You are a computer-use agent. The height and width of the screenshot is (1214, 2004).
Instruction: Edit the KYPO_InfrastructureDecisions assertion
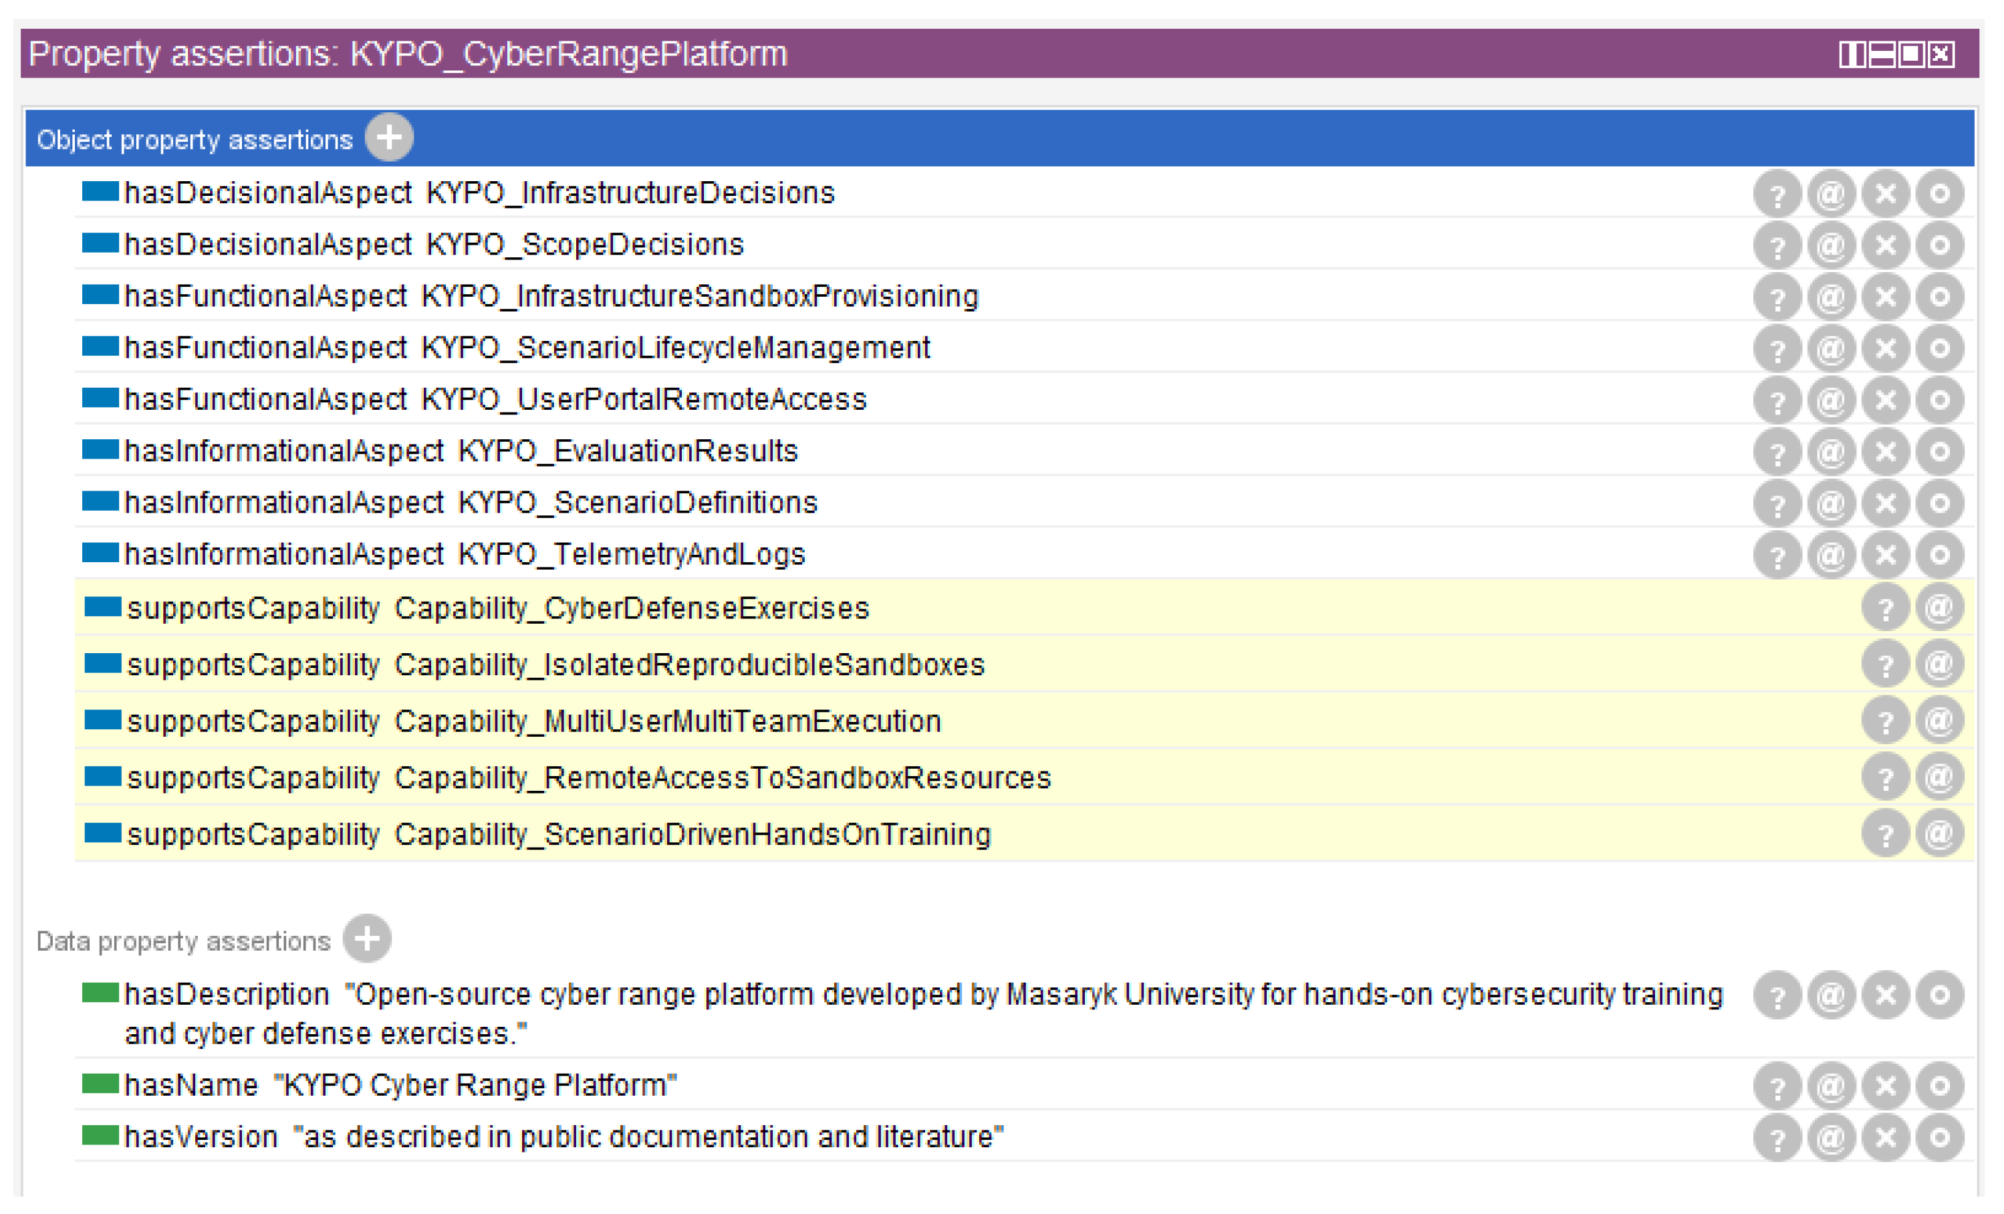[1940, 193]
